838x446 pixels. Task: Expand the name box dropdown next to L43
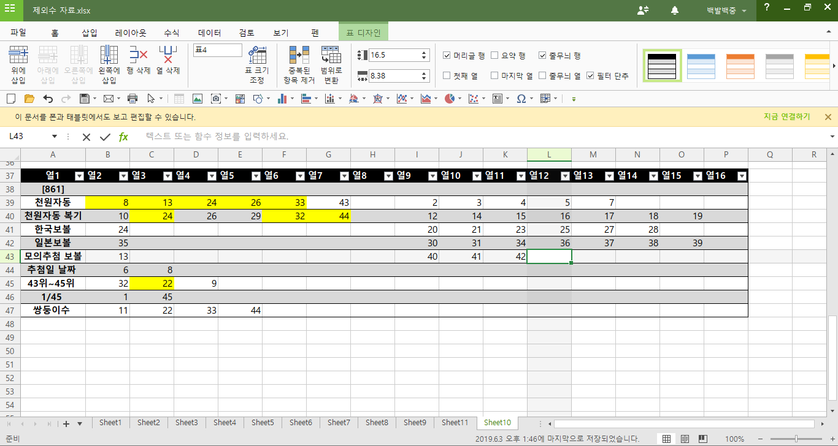[x=54, y=137]
